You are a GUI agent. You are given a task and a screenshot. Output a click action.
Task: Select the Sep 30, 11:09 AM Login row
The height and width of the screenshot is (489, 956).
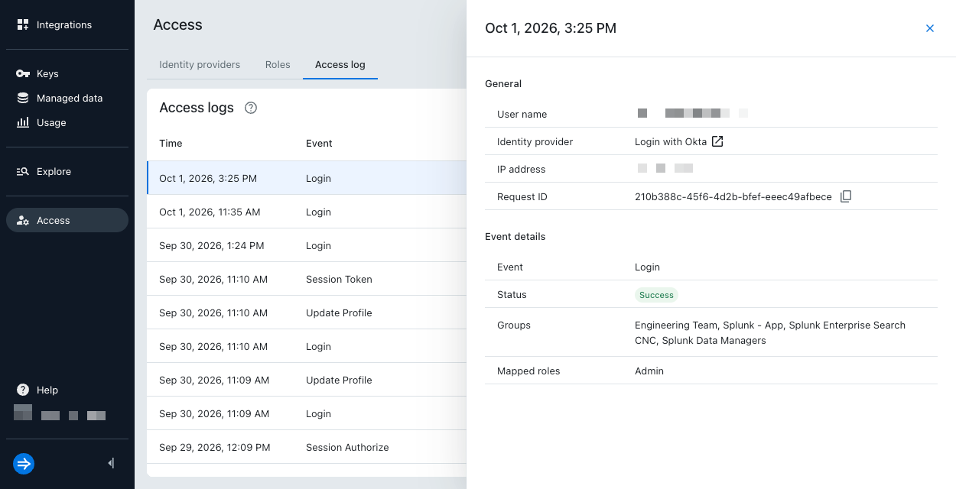click(307, 413)
